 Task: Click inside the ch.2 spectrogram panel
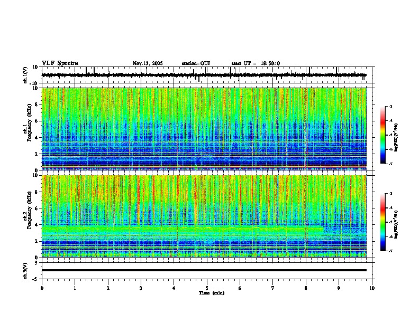click(204, 216)
